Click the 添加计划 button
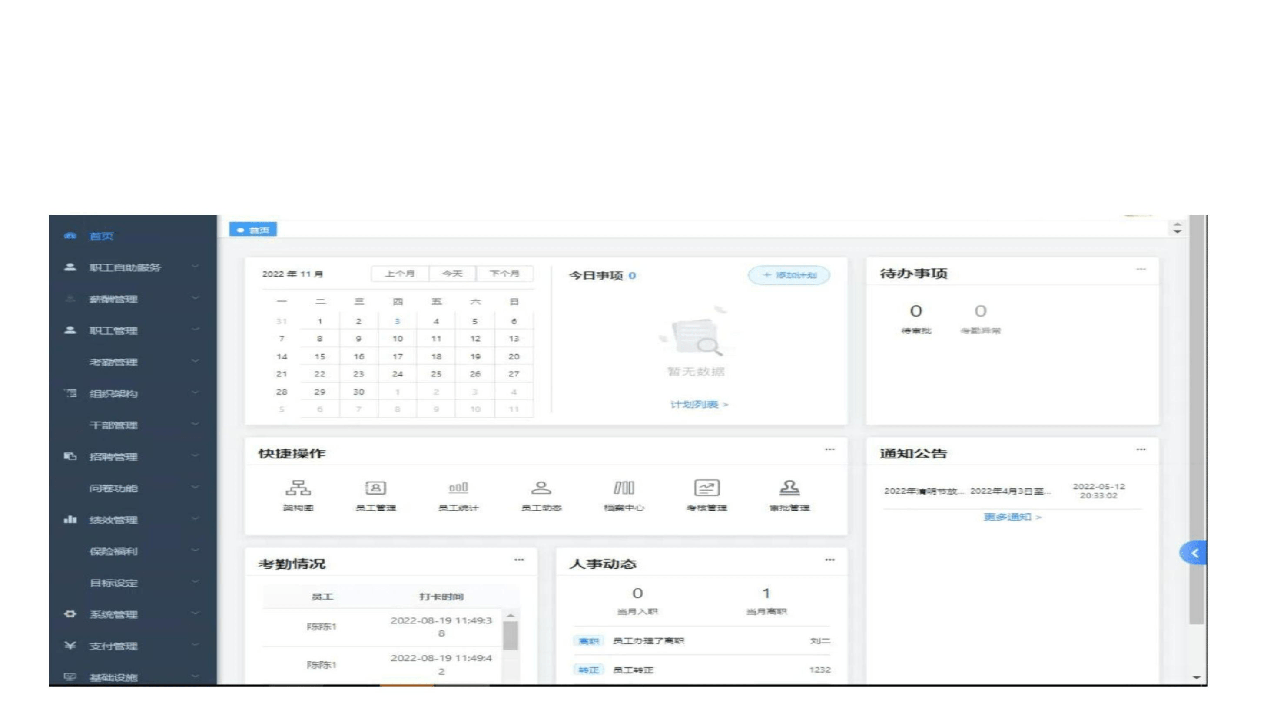1277x719 pixels. point(789,275)
